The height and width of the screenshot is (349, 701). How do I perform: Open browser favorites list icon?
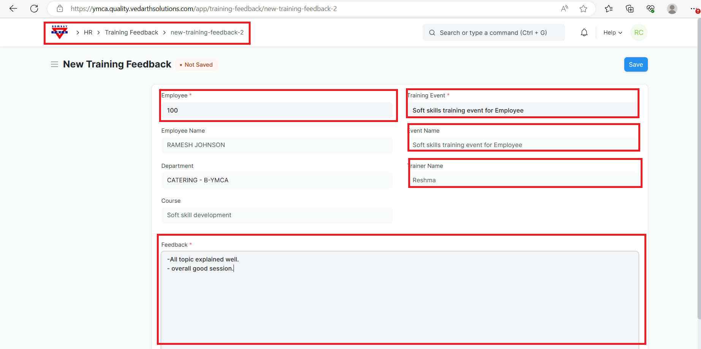[x=609, y=9]
